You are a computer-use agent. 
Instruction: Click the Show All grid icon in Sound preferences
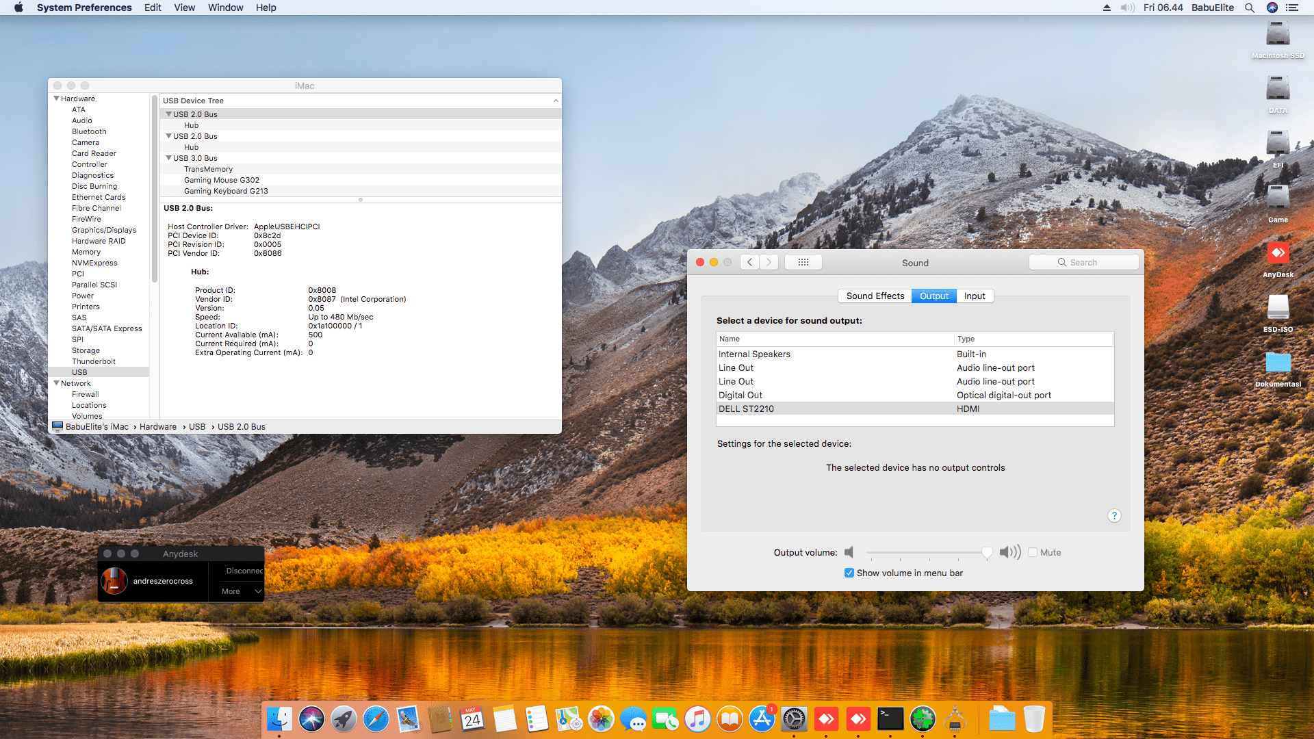tap(803, 261)
